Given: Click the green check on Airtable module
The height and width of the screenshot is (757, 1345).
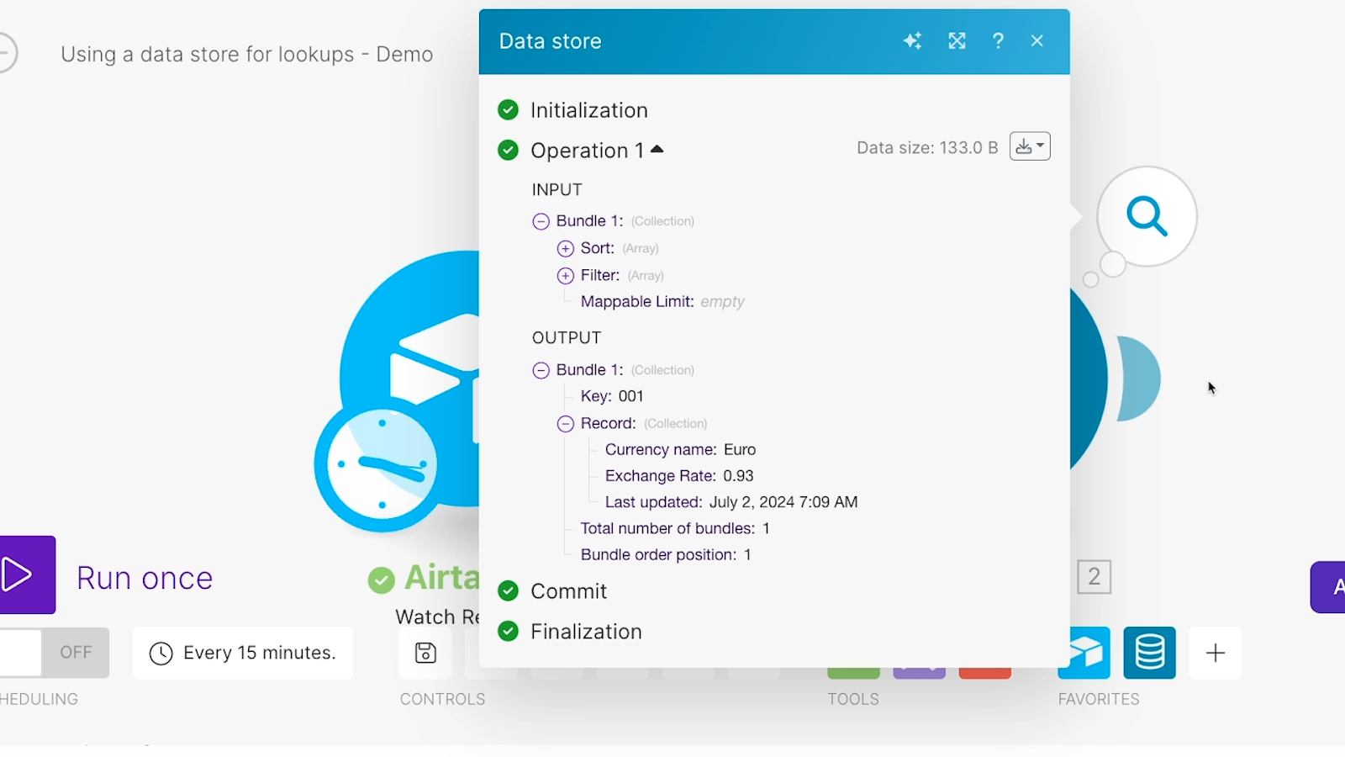Looking at the screenshot, I should click(x=382, y=580).
